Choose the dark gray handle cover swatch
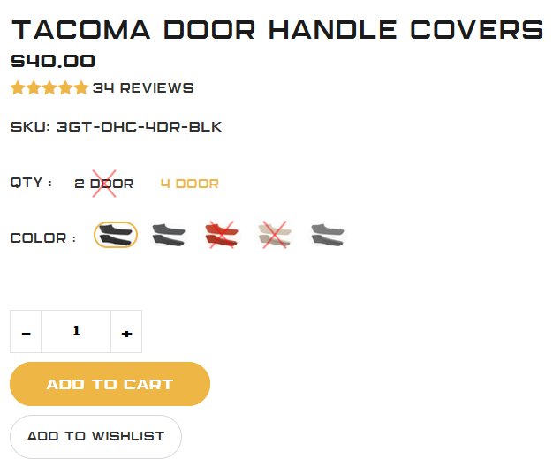Image resolution: width=553 pixels, height=474 pixels. (169, 235)
